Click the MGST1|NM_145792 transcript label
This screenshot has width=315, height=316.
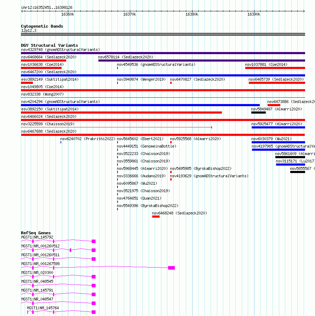pos(37,237)
